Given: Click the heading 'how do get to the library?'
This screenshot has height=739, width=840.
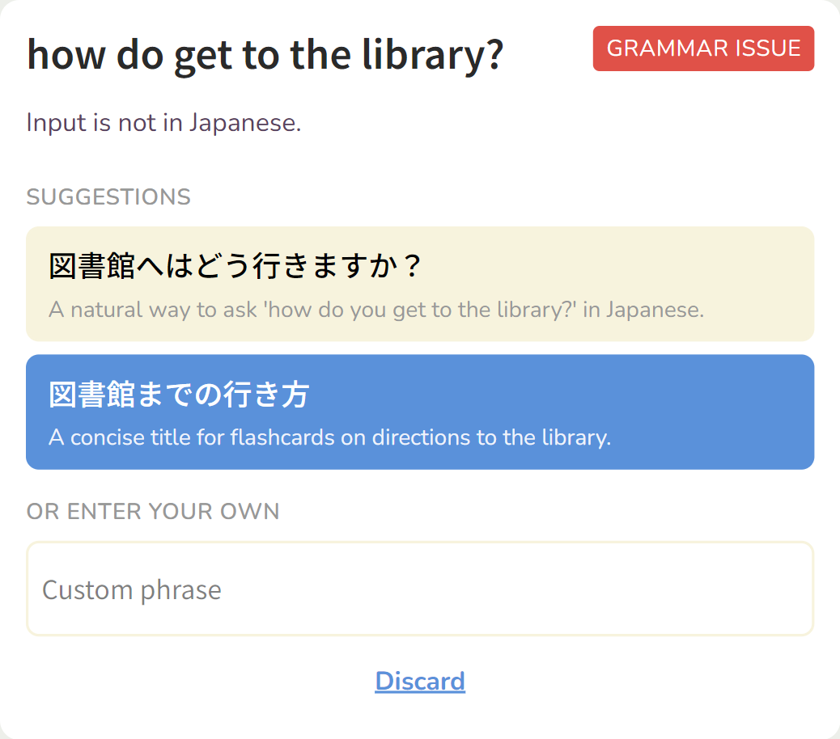Looking at the screenshot, I should click(x=265, y=54).
